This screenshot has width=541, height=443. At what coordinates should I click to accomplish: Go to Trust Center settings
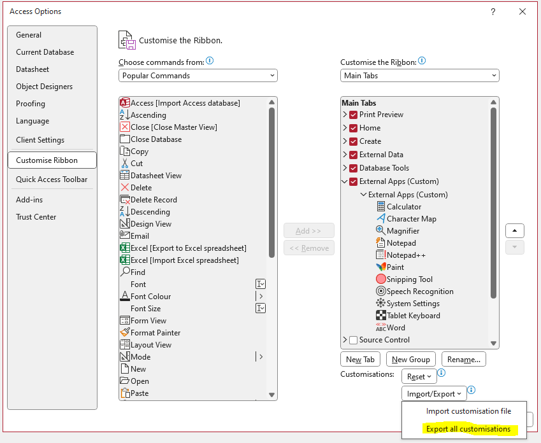[x=52, y=217]
